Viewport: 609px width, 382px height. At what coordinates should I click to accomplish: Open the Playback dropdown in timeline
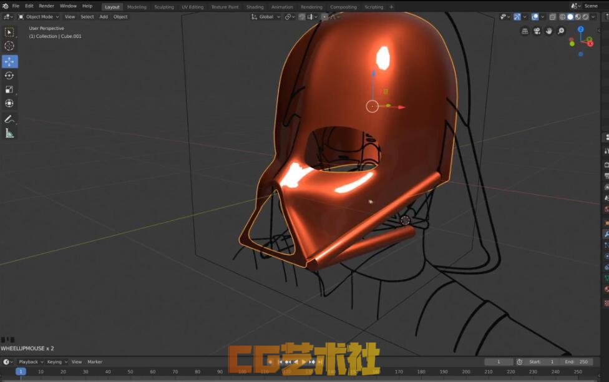[x=31, y=362]
